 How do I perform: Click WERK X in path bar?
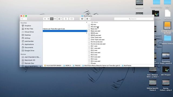[67, 65]
